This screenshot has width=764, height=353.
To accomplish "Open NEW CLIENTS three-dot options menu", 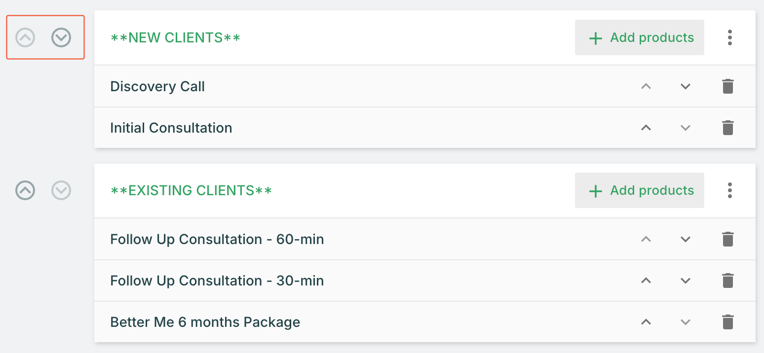I will [x=729, y=37].
